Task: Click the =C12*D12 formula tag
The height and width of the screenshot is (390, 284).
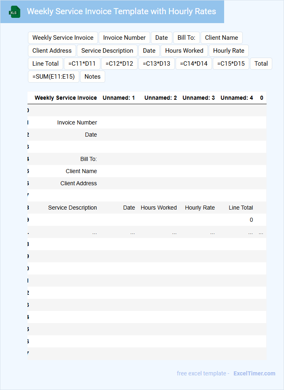Action: click(x=119, y=64)
